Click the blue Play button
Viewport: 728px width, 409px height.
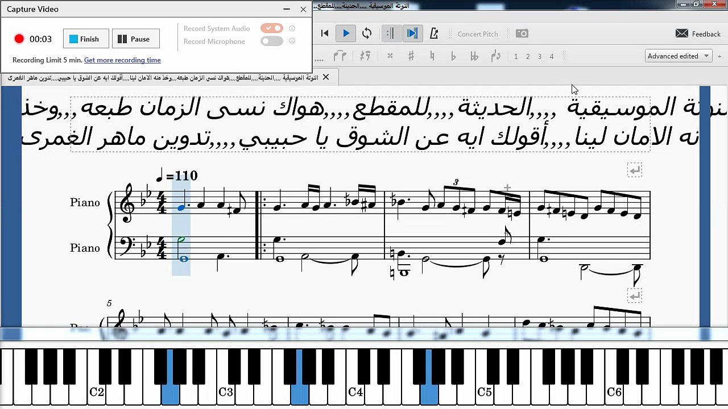click(x=346, y=34)
